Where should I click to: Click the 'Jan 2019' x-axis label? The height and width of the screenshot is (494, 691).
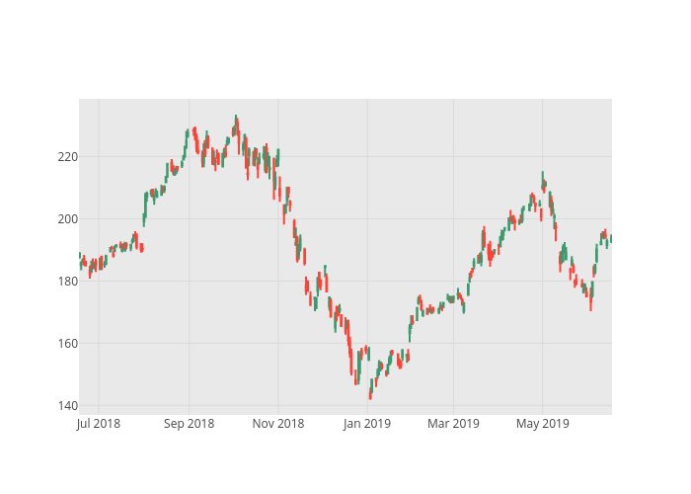pyautogui.click(x=367, y=424)
